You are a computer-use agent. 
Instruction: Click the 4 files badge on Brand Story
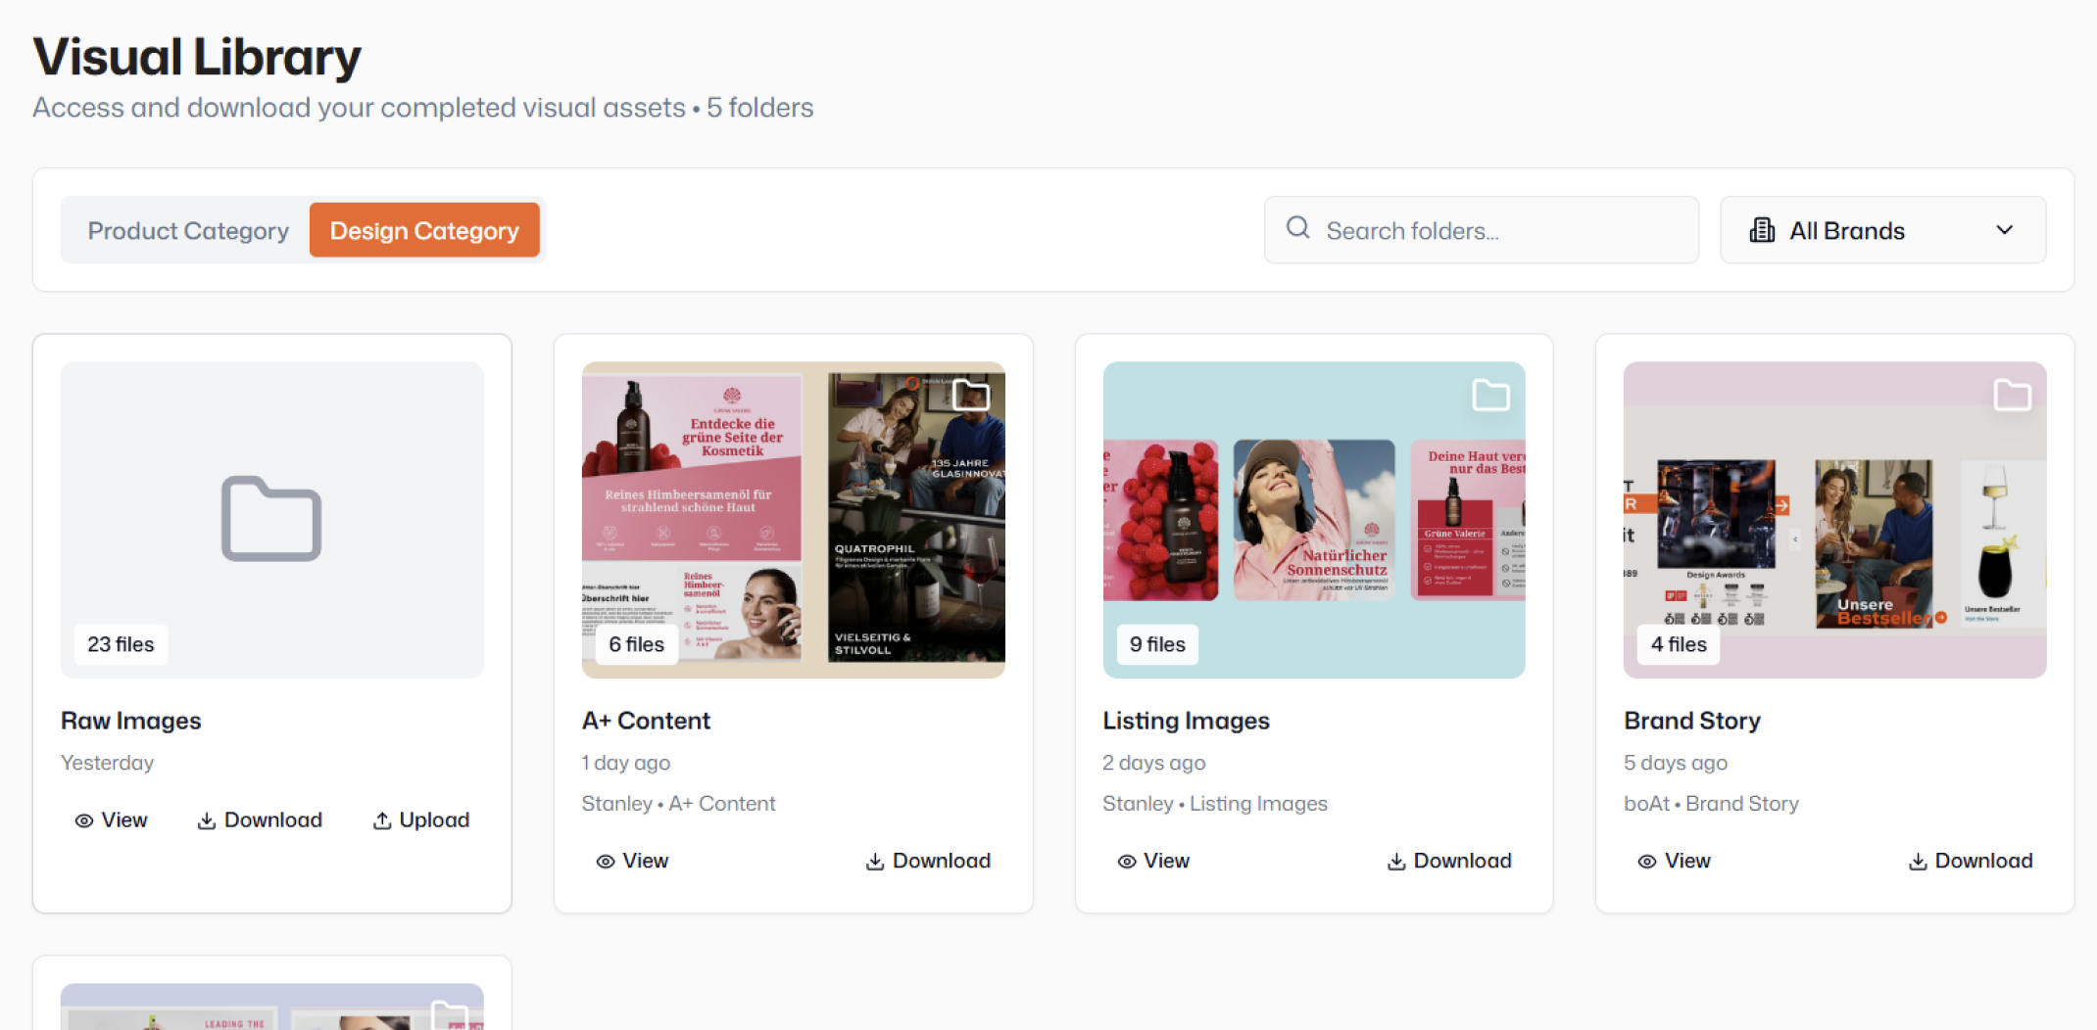[1678, 644]
